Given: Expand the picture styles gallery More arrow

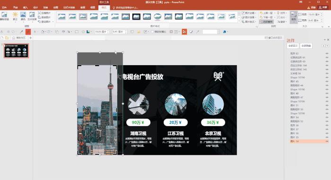Looking at the screenshot, I should [x=239, y=21].
